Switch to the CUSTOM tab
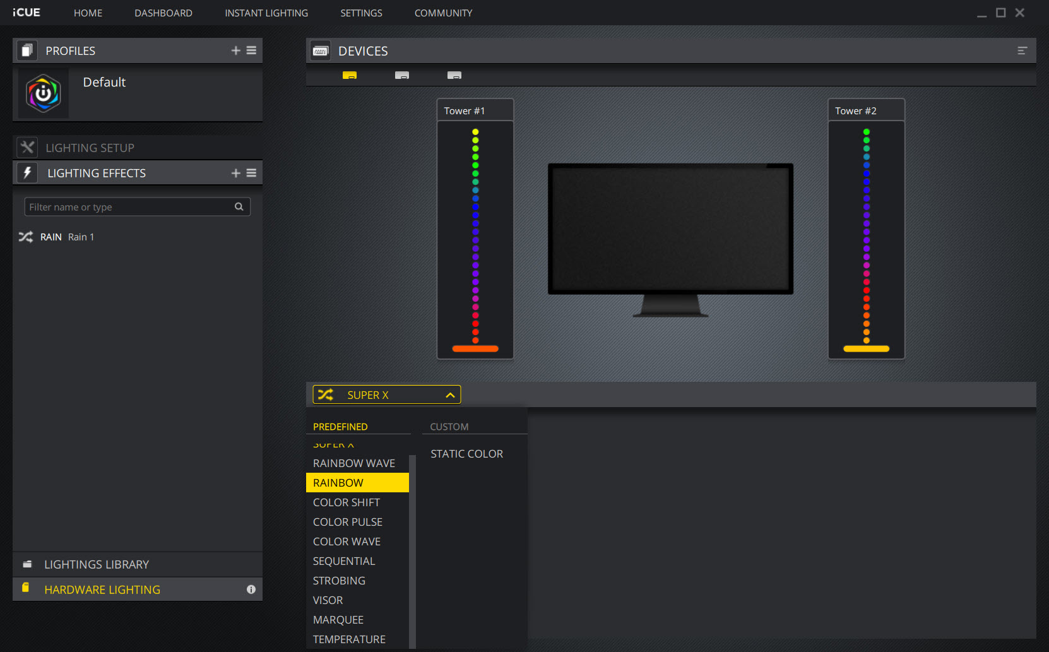This screenshot has width=1049, height=652. (449, 427)
